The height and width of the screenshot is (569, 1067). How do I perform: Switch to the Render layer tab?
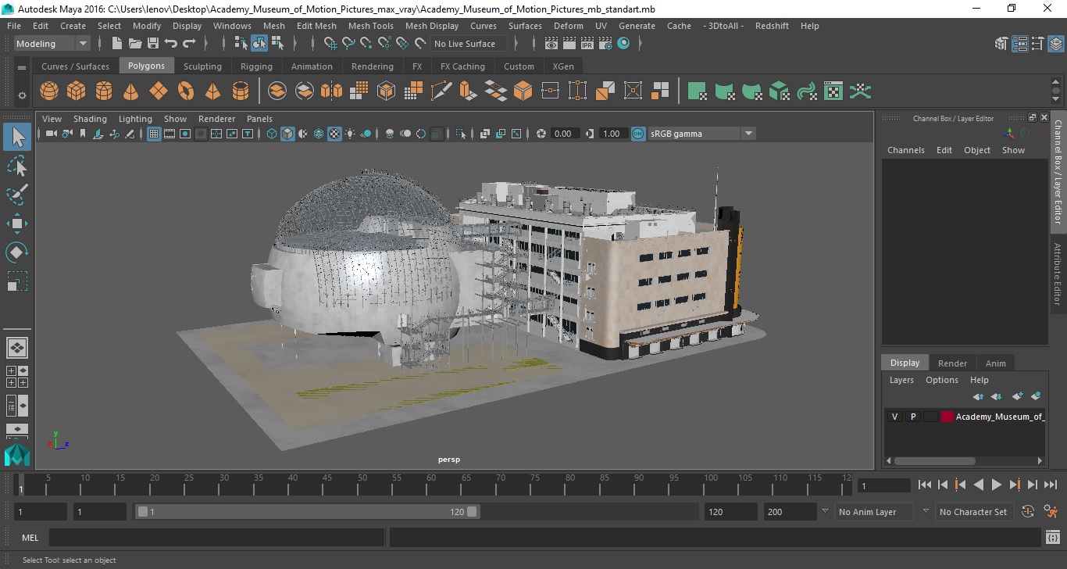[952, 363]
